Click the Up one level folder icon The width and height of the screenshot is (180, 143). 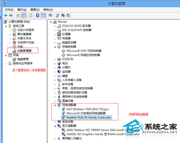(18, 15)
